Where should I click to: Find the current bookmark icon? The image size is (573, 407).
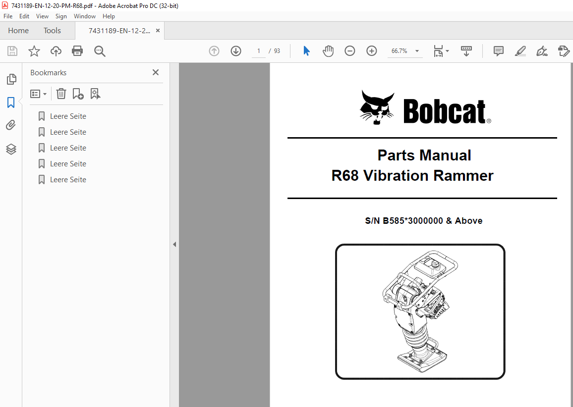95,94
